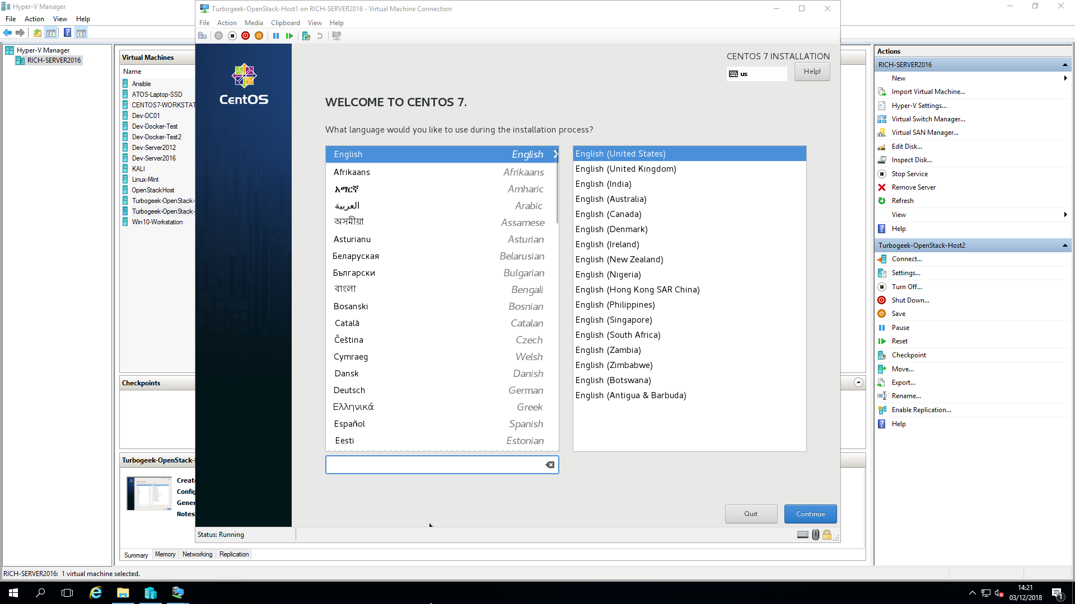Click the orange Save state toolbar icon

pos(259,36)
